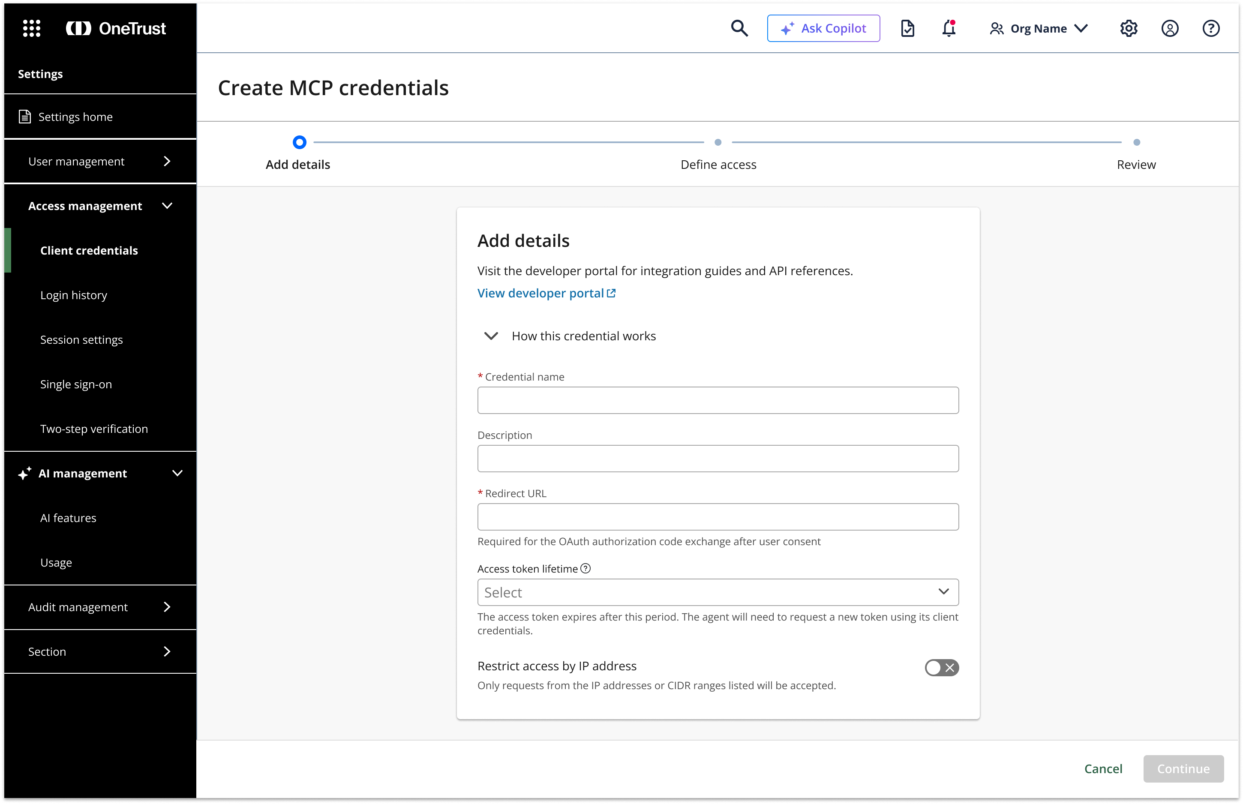
Task: Open the Access token lifetime dropdown
Action: tap(718, 593)
